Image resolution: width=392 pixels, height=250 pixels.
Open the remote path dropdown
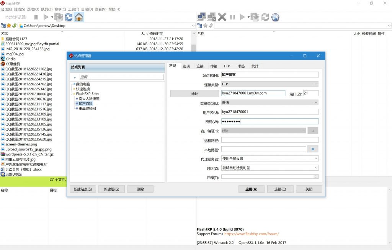389,26
